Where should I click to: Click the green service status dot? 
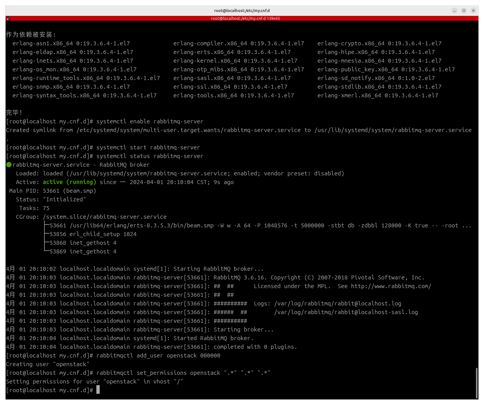[9, 165]
